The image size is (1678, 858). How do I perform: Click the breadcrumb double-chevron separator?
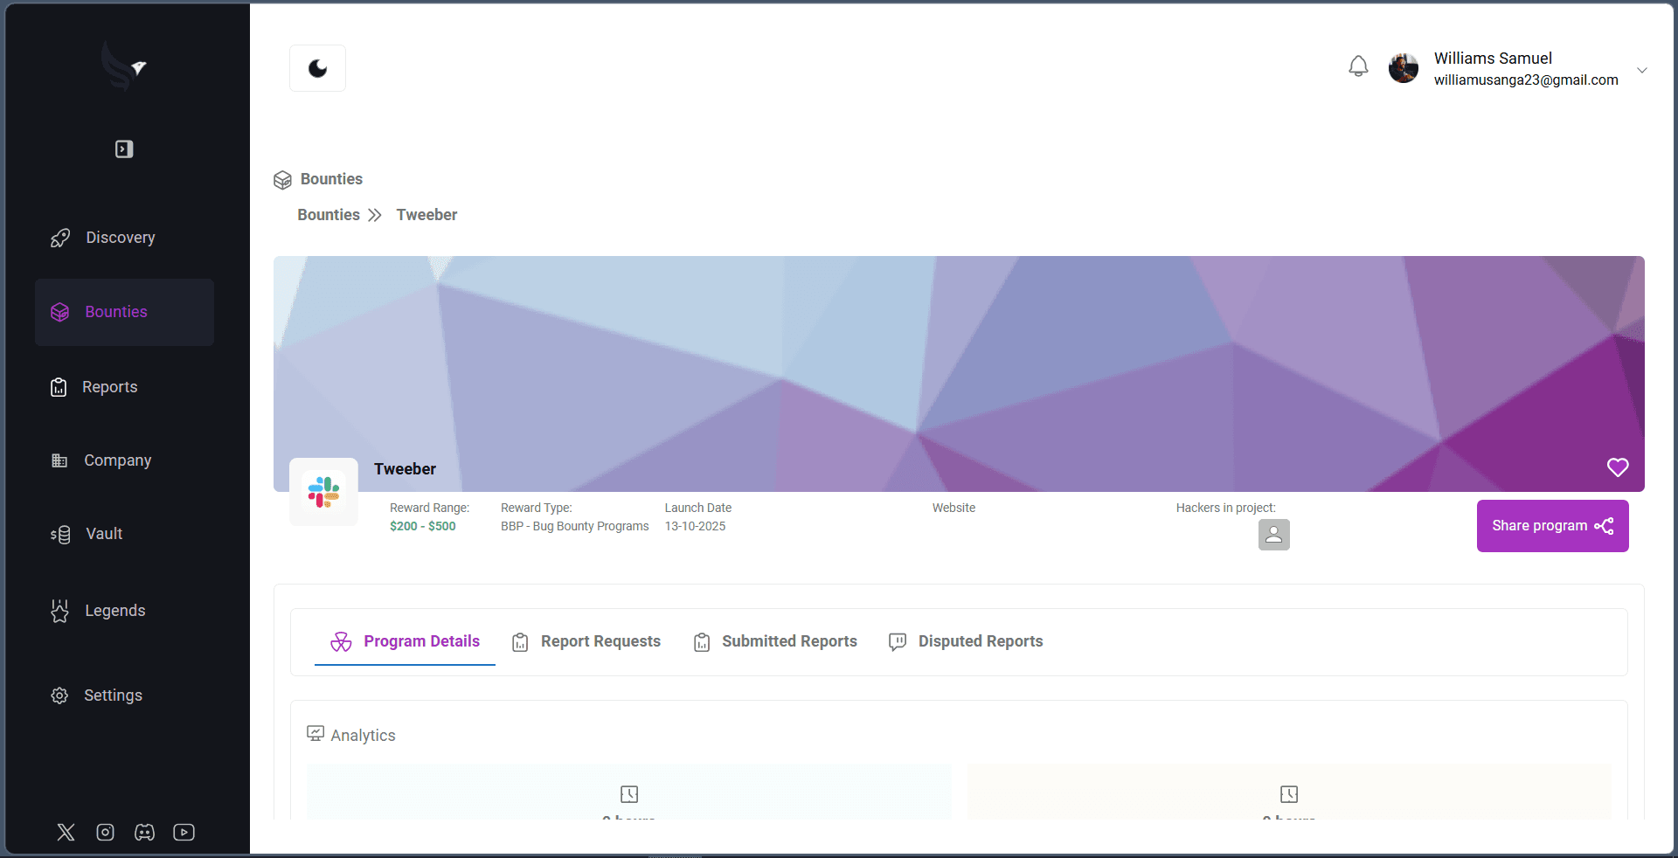(x=375, y=215)
